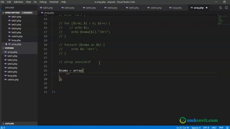This screenshot has width=230, height=129.
Task: Select array.php in Open Editors list
Action: [x=16, y=44]
